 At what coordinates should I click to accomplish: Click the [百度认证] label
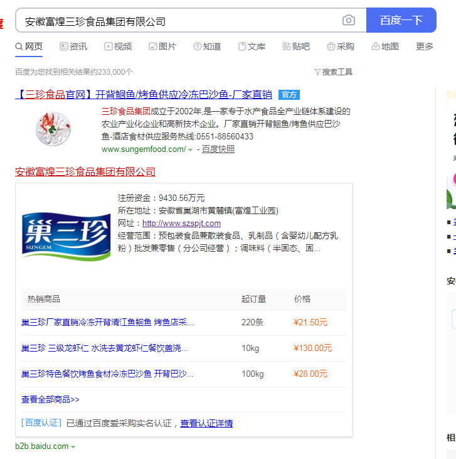pyautogui.click(x=41, y=423)
